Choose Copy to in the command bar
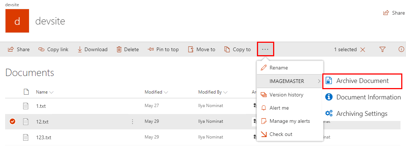Image resolution: width=406 pixels, height=148 pixels. pyautogui.click(x=238, y=49)
